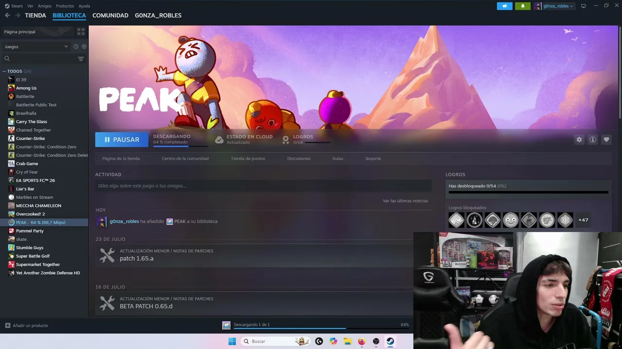
Task: Switch to the COMUNIDAD tab
Action: [x=110, y=16]
